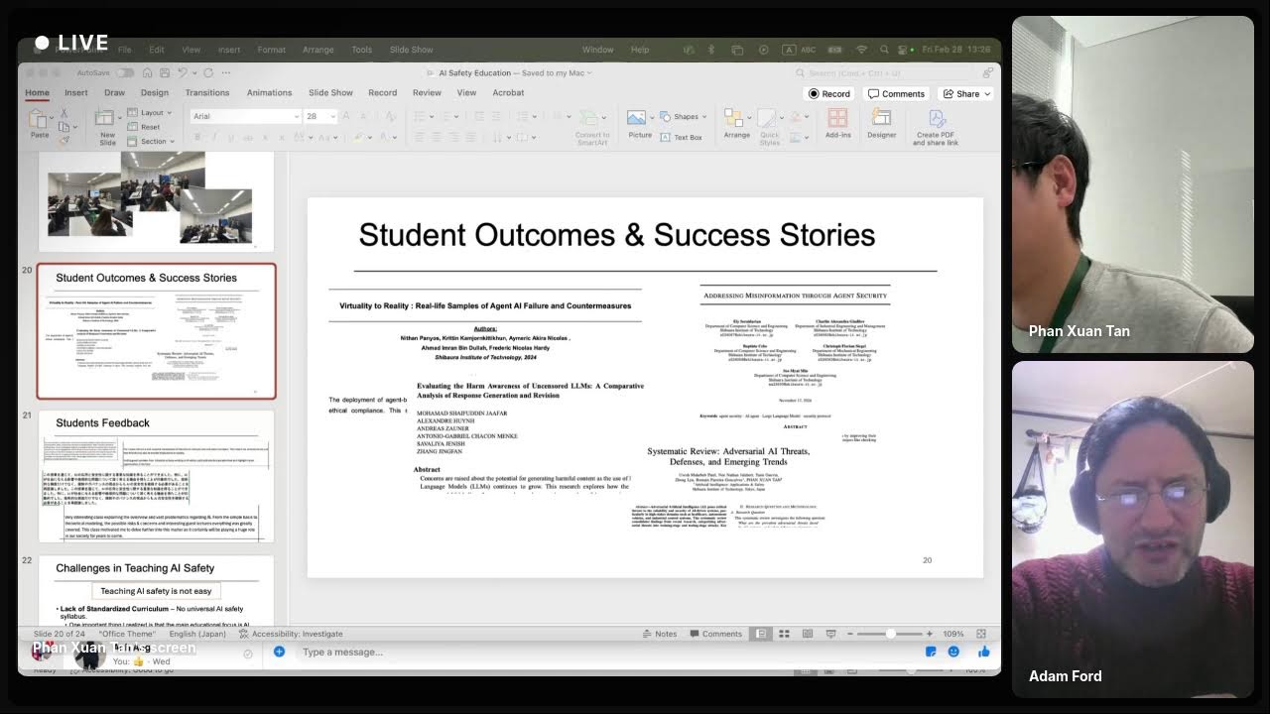Click Create PDF and share link

(x=936, y=127)
